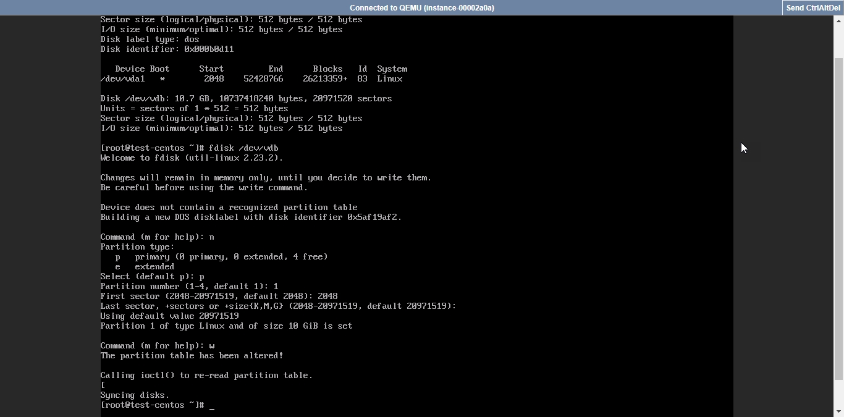Click the "p primary (0 primary, 0 extended, 4 free)" line

[x=221, y=257]
